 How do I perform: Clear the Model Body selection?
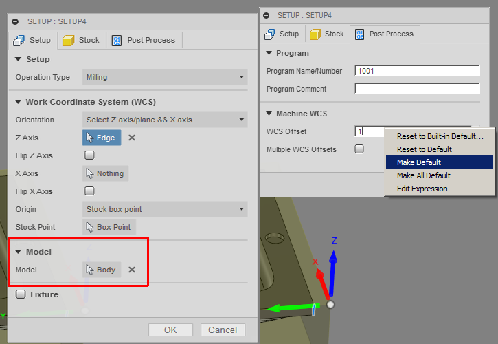(132, 270)
